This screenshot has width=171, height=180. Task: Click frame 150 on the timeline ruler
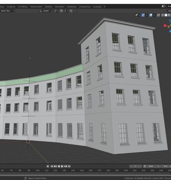click(82, 170)
